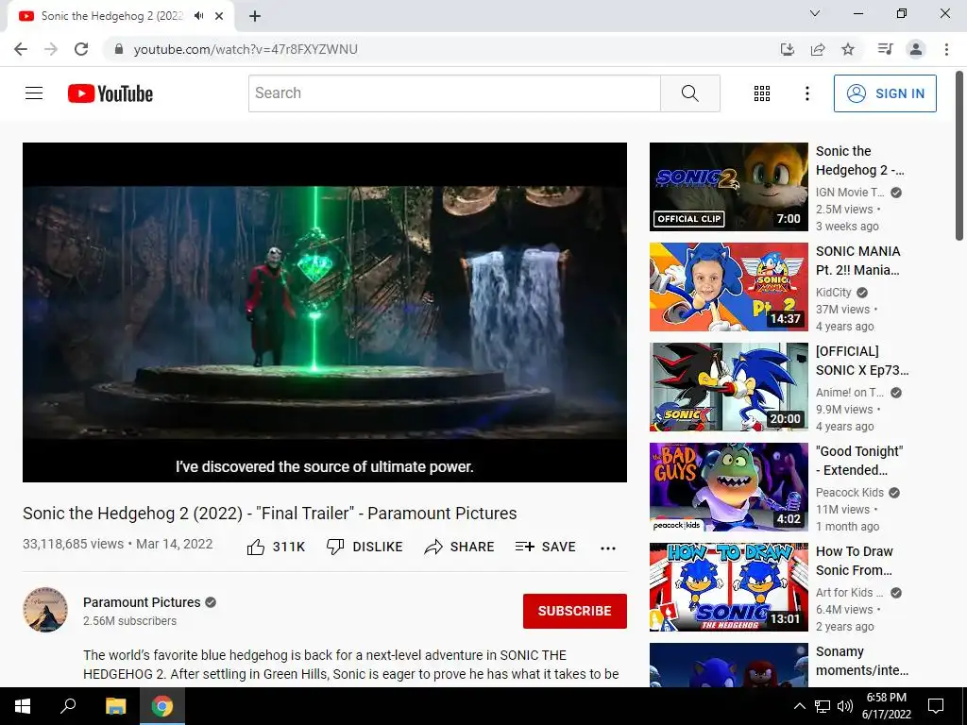Close the Sonic the Hedgehog tab

point(219,16)
